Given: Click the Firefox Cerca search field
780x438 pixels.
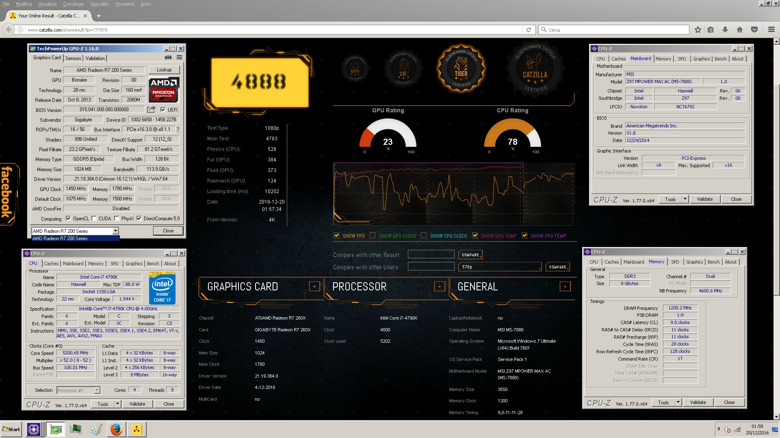Looking at the screenshot, I should (614, 30).
